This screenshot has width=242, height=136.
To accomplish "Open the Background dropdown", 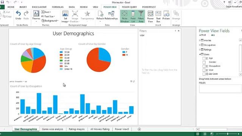I will click(x=50, y=21).
